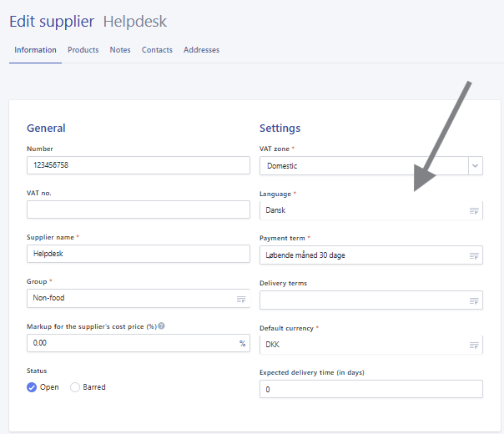
Task: Switch to the Notes tab
Action: point(120,50)
